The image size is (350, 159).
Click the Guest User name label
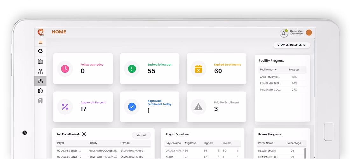pyautogui.click(x=297, y=31)
